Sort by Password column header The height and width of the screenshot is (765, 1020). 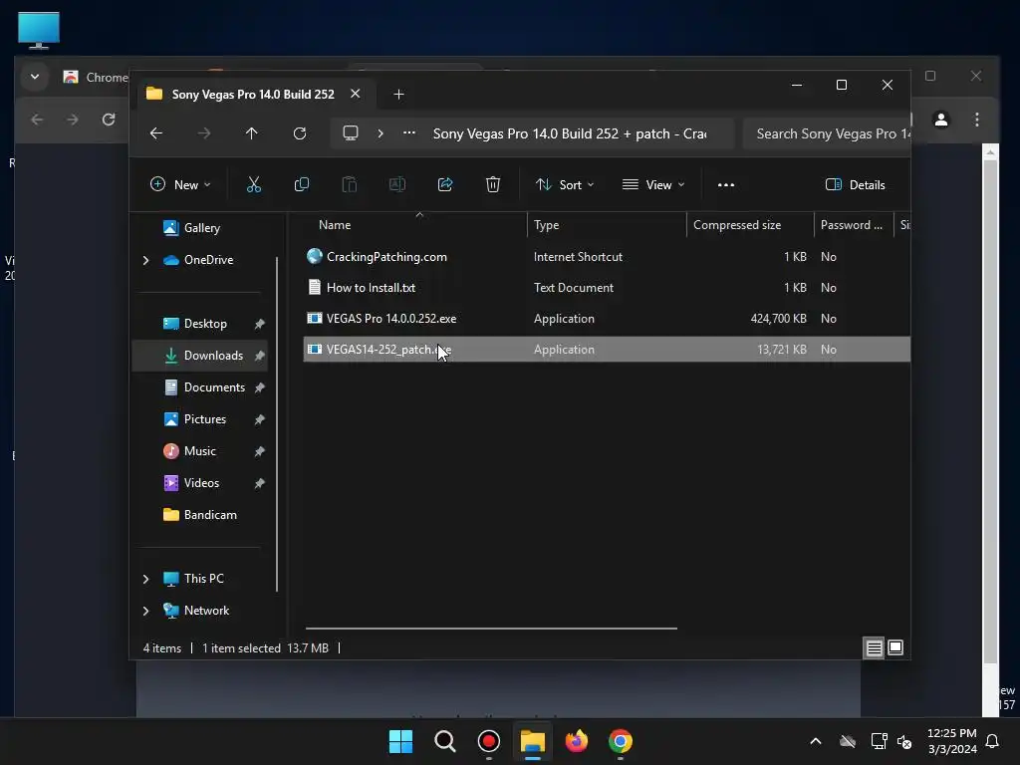pos(851,225)
